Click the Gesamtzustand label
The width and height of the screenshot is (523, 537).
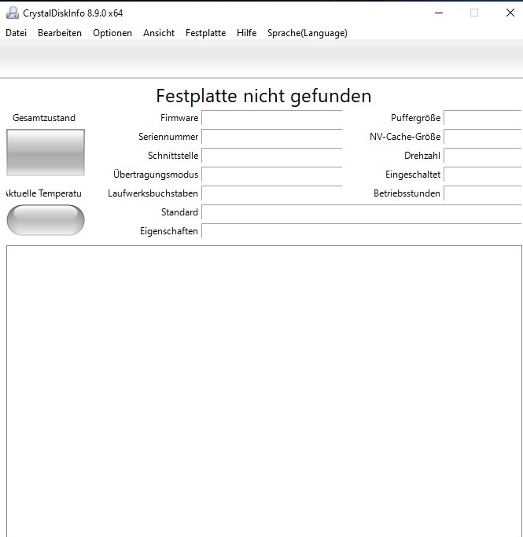tap(44, 118)
